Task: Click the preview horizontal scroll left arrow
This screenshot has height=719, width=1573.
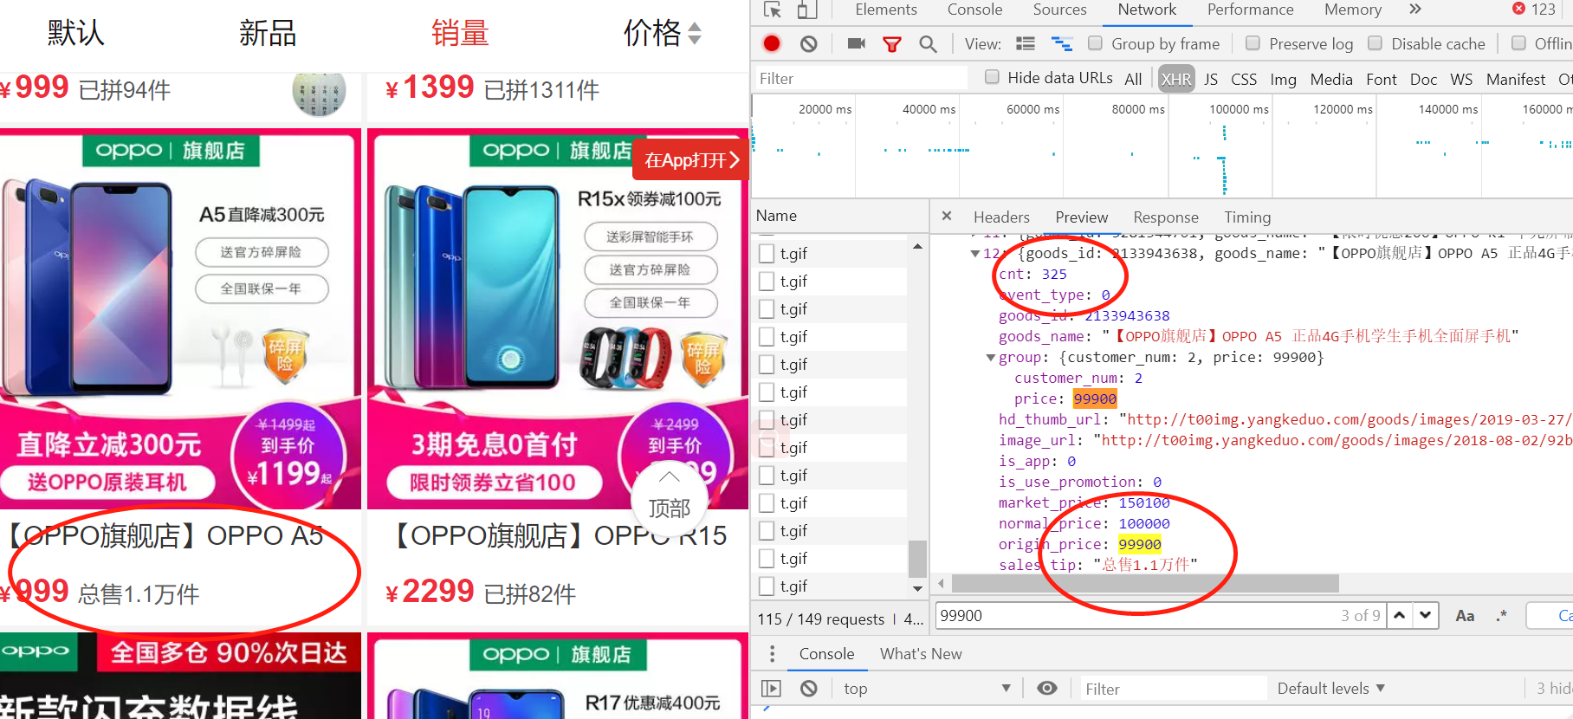Action: click(941, 583)
